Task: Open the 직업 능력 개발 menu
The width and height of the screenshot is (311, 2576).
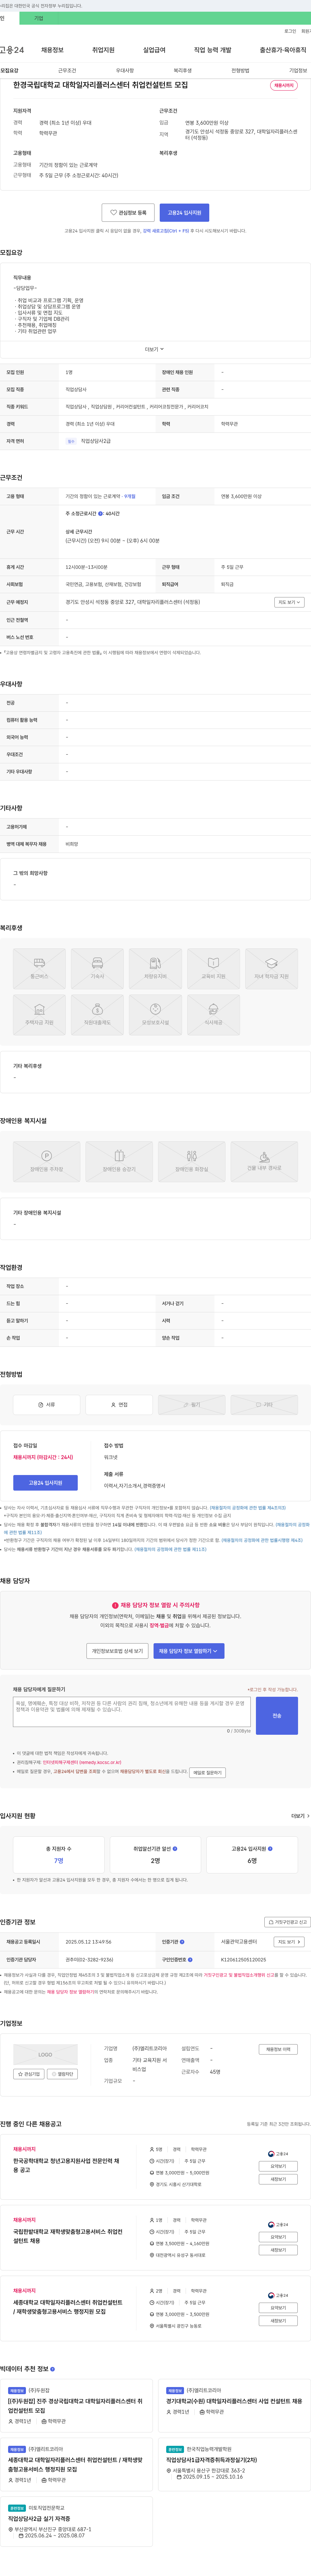Action: pyautogui.click(x=212, y=50)
